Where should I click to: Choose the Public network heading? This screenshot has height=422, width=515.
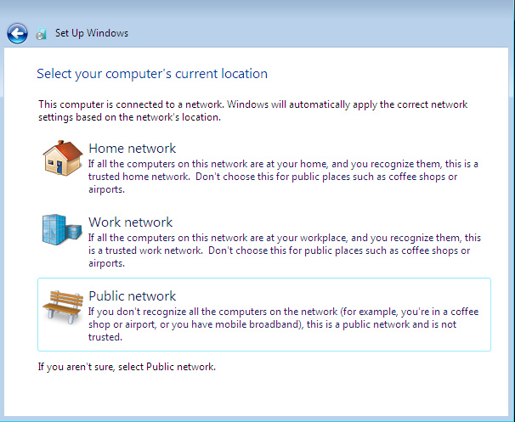tap(133, 296)
